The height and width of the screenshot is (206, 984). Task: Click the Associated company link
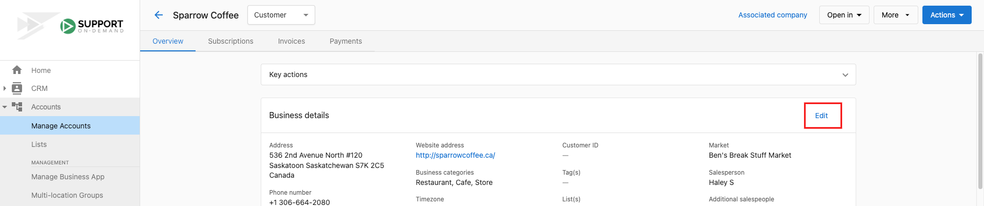773,15
